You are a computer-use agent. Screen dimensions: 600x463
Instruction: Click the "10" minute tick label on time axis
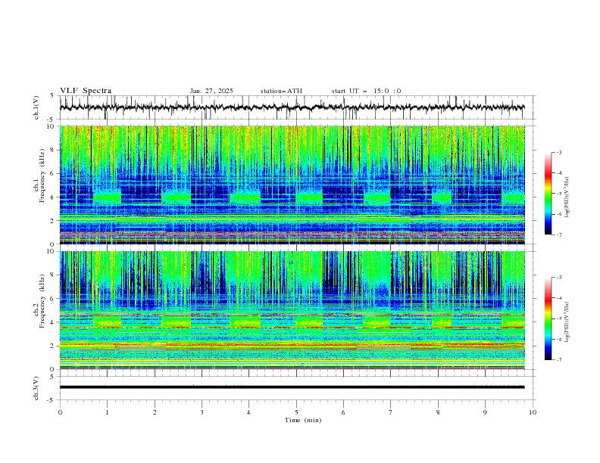click(x=533, y=412)
